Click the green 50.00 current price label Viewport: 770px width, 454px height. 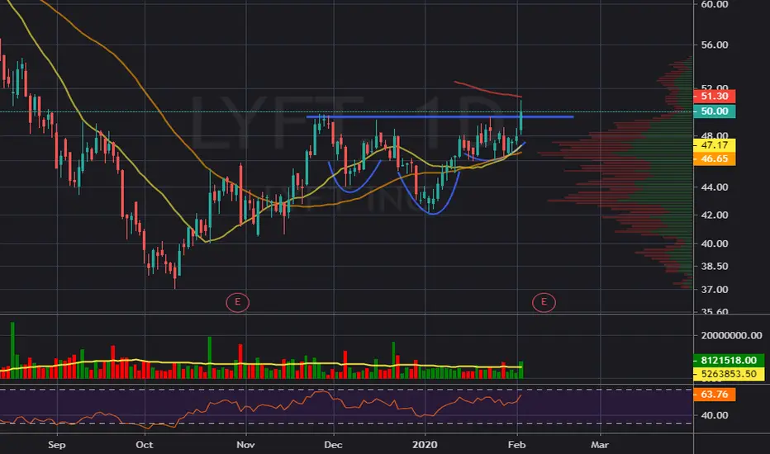click(714, 111)
